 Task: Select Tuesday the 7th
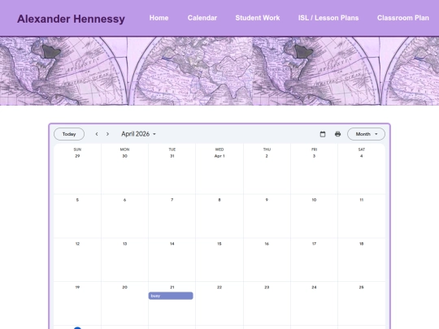[x=172, y=200]
